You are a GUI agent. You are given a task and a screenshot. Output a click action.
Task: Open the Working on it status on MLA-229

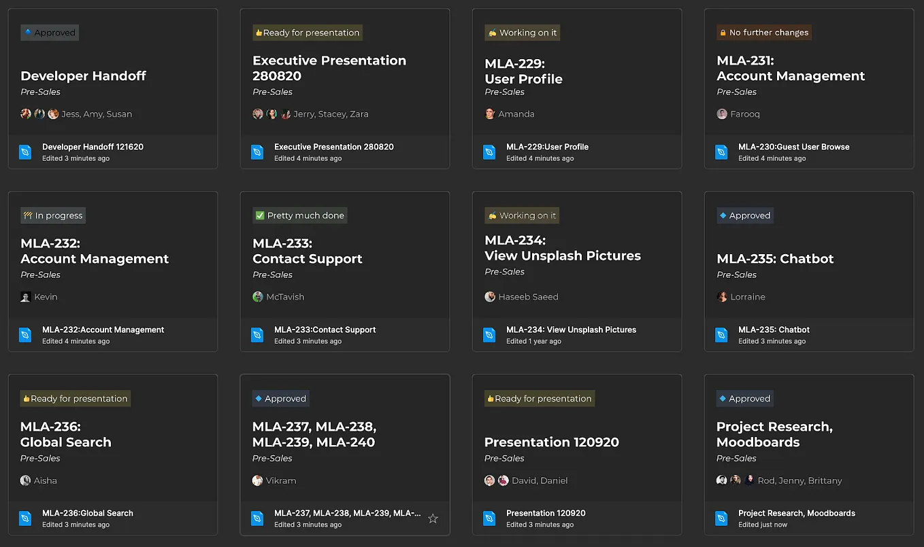tap(521, 32)
